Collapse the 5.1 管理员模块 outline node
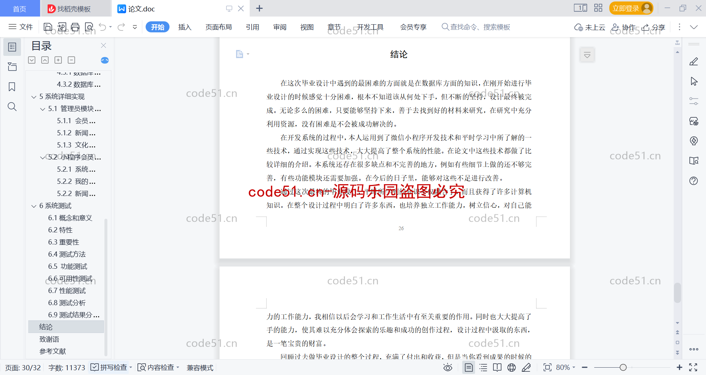This screenshot has width=706, height=375. 43,109
